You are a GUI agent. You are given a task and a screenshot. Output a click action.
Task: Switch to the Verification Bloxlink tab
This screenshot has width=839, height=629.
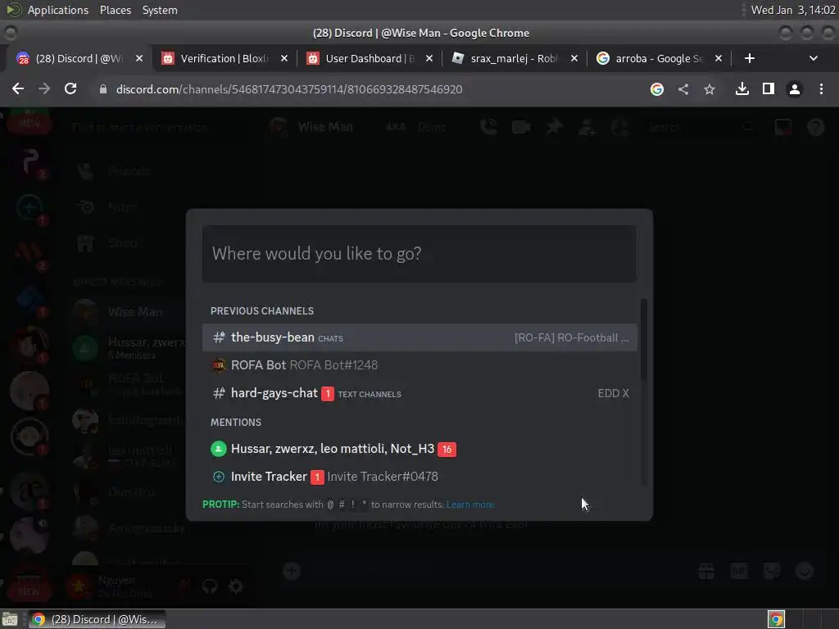point(224,58)
